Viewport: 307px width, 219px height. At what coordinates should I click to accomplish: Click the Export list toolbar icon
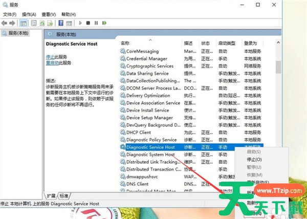50,23
